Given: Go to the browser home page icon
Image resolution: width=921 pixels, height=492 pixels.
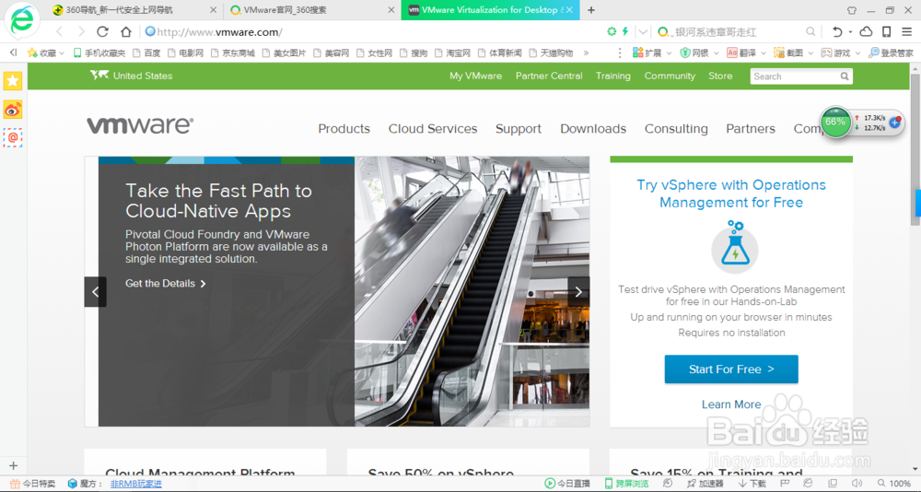Looking at the screenshot, I should click(125, 31).
